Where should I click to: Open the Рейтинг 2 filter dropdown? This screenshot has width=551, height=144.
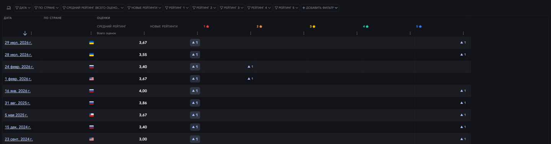204,8
